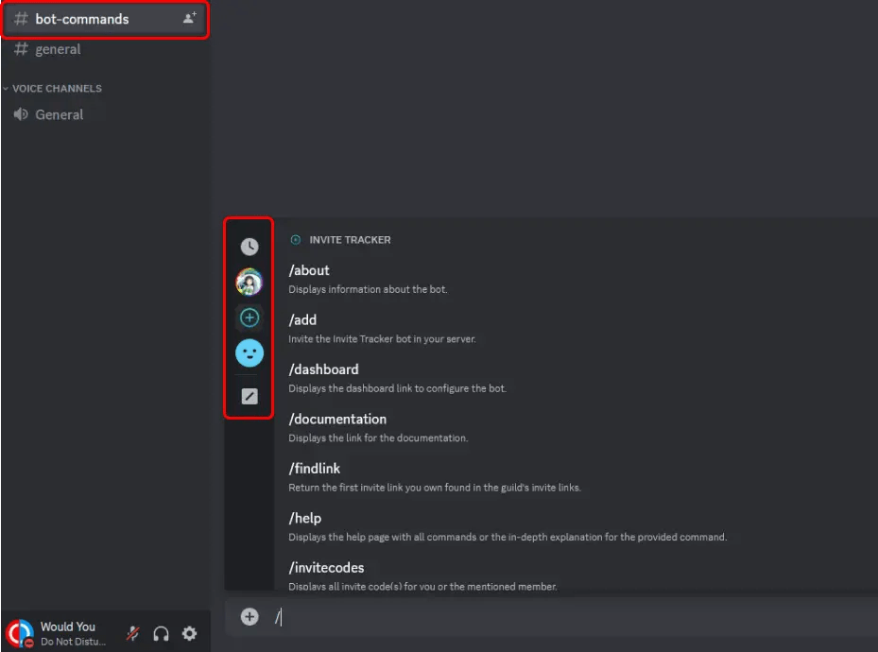Open the bot-commands channel

[76, 18]
